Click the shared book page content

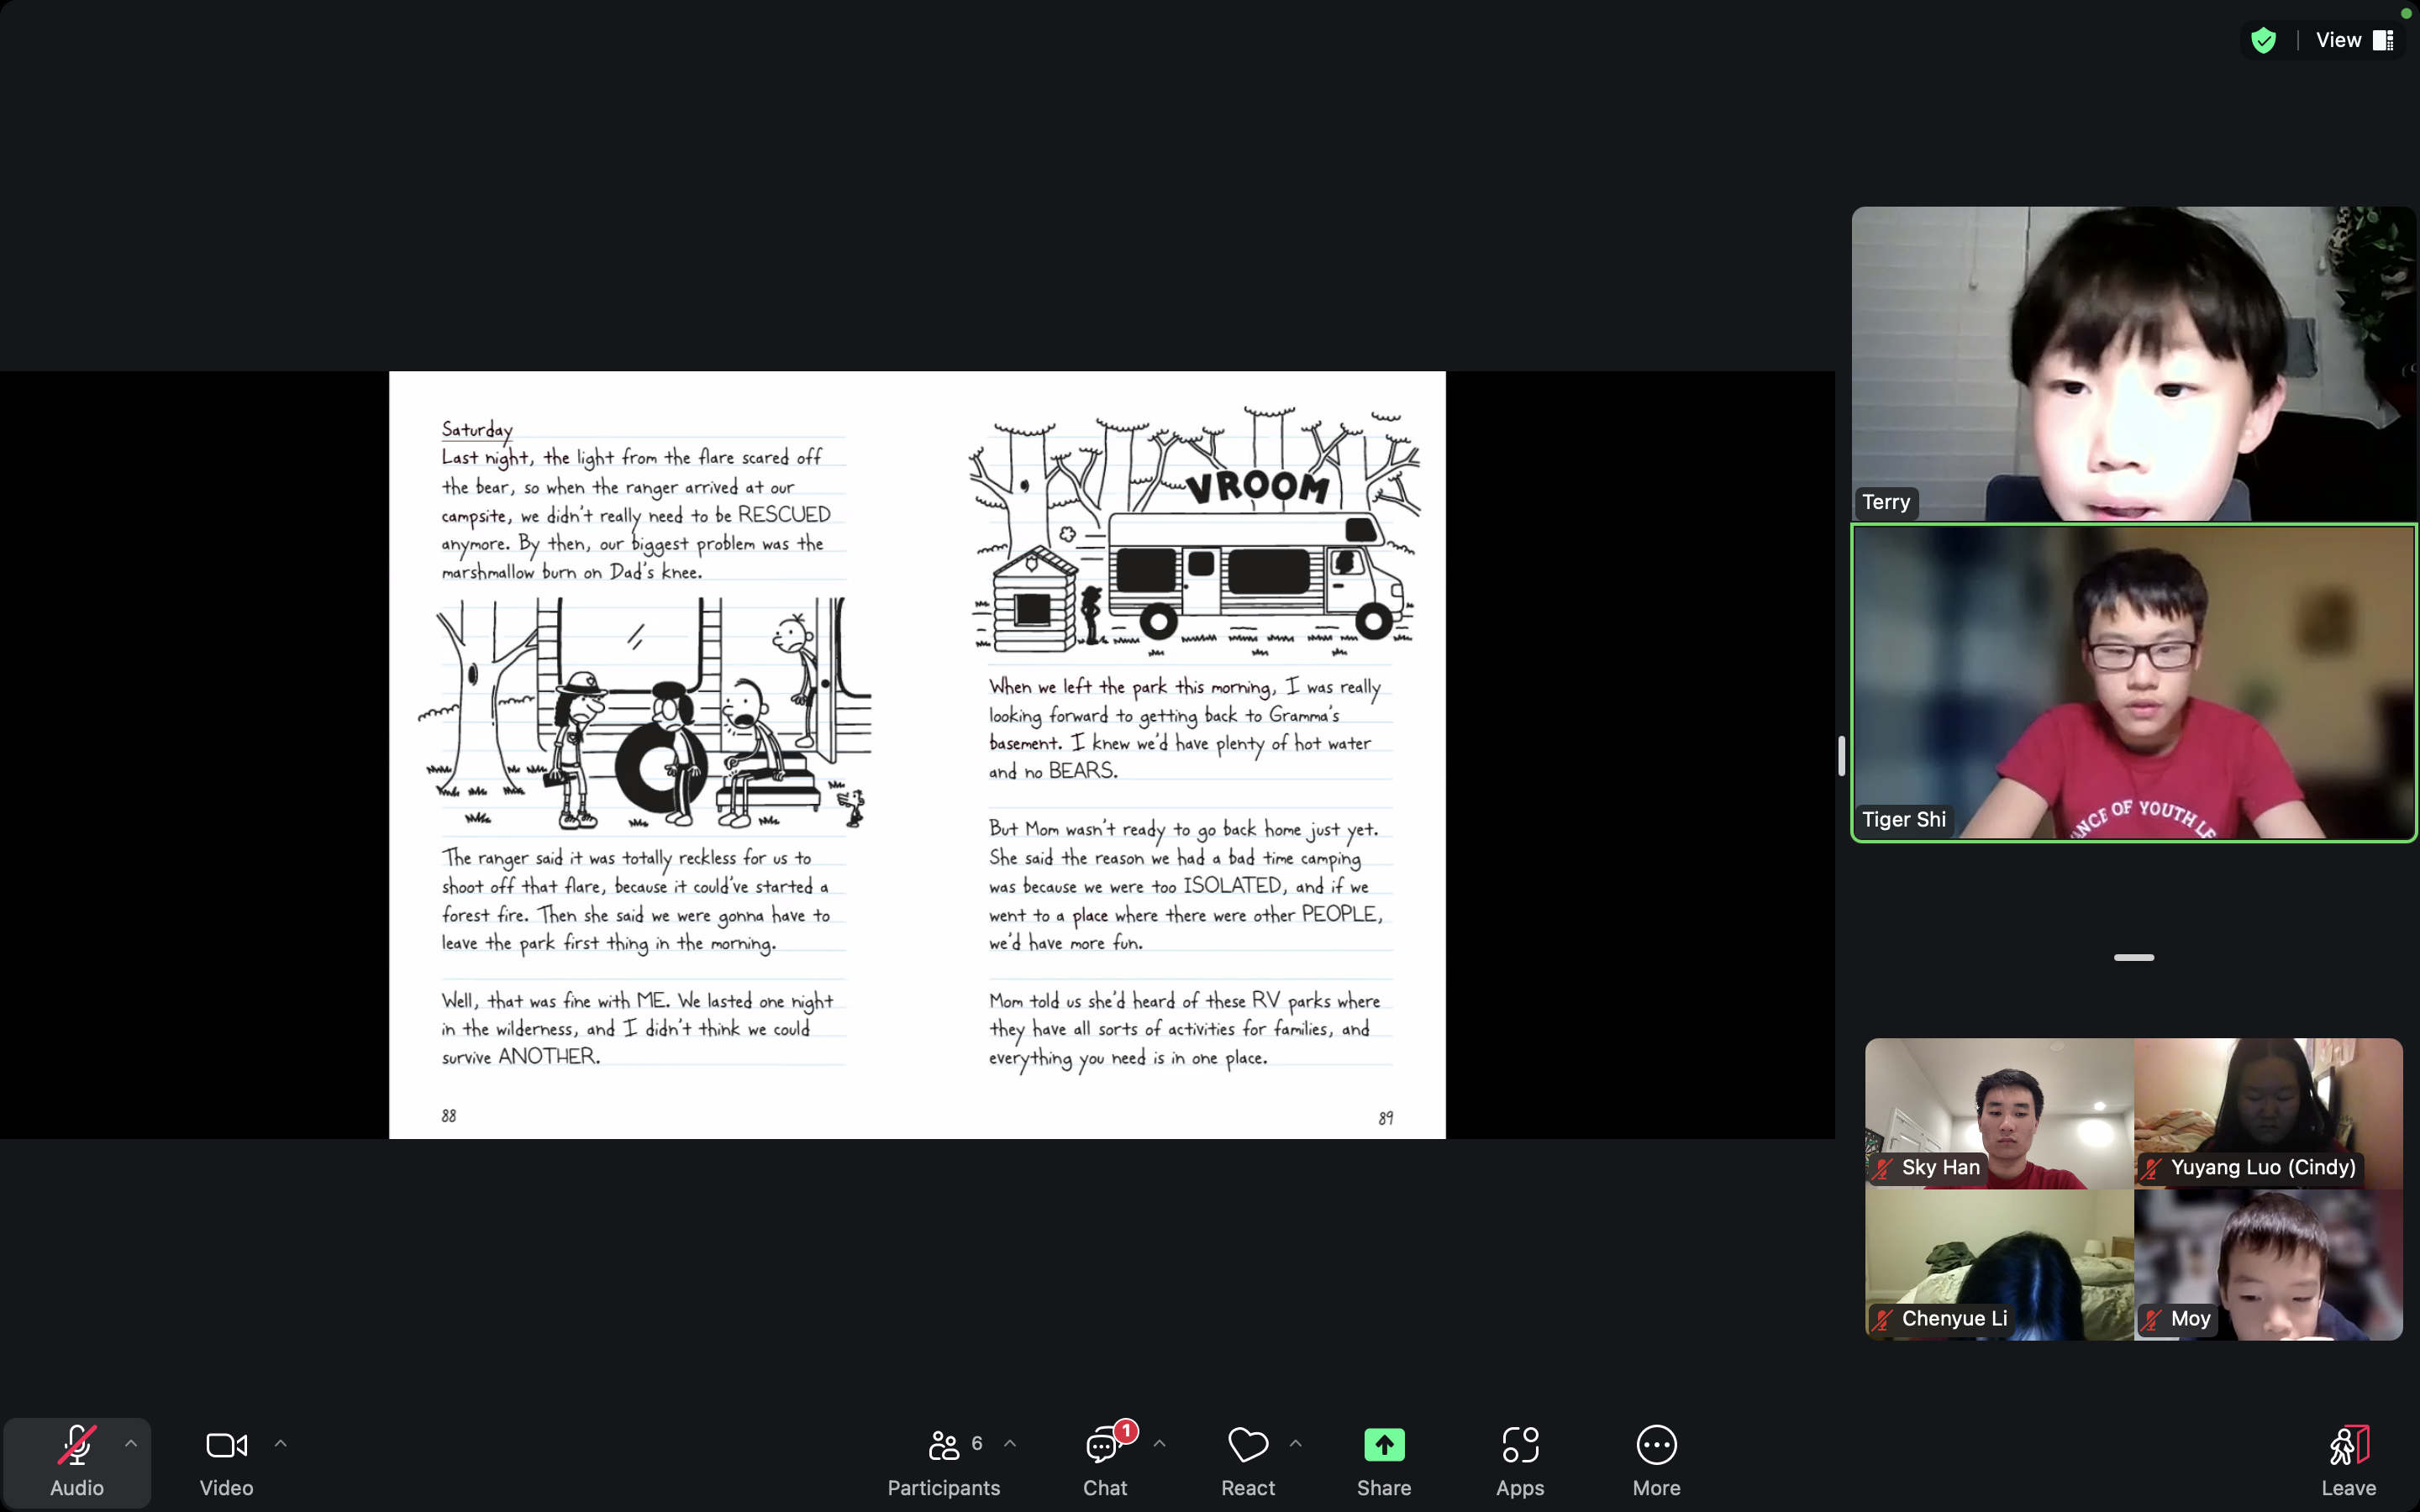click(917, 755)
